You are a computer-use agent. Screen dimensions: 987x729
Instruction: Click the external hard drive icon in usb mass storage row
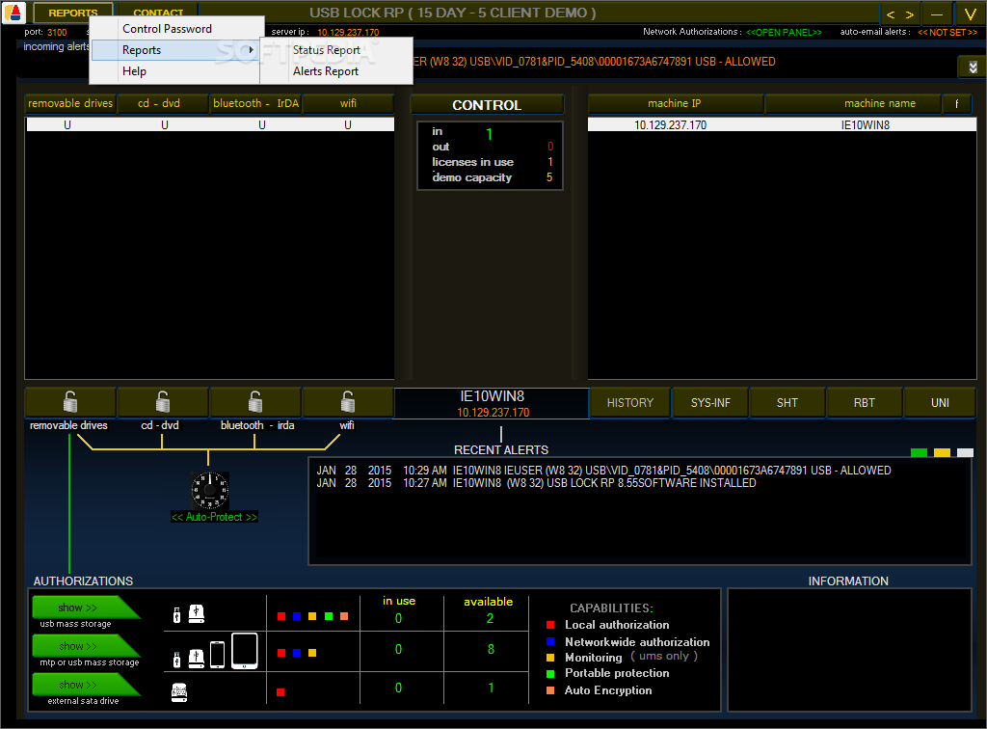(x=197, y=613)
